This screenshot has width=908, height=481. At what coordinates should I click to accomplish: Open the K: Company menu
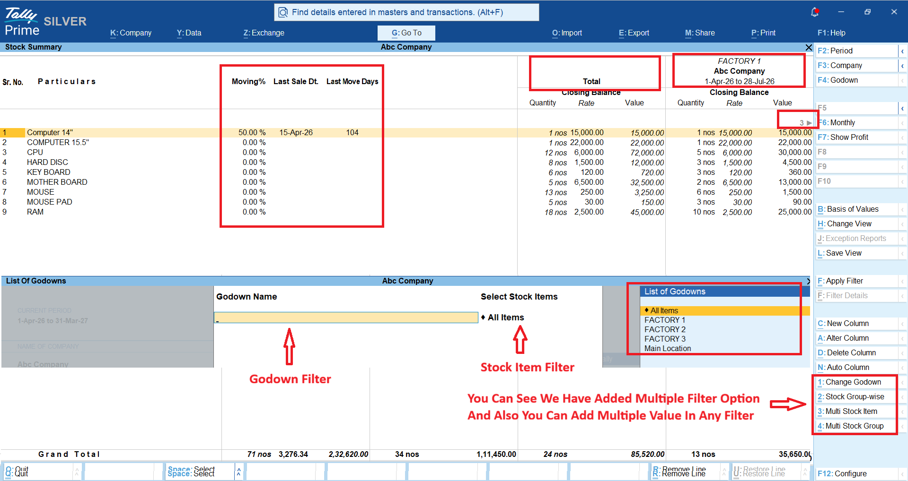(x=131, y=33)
